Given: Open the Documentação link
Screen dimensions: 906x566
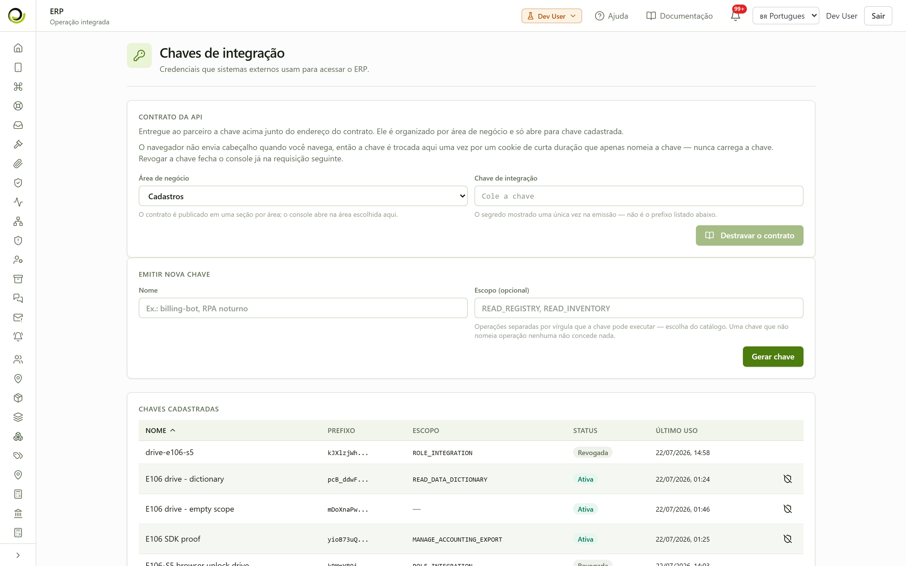Looking at the screenshot, I should coord(679,16).
